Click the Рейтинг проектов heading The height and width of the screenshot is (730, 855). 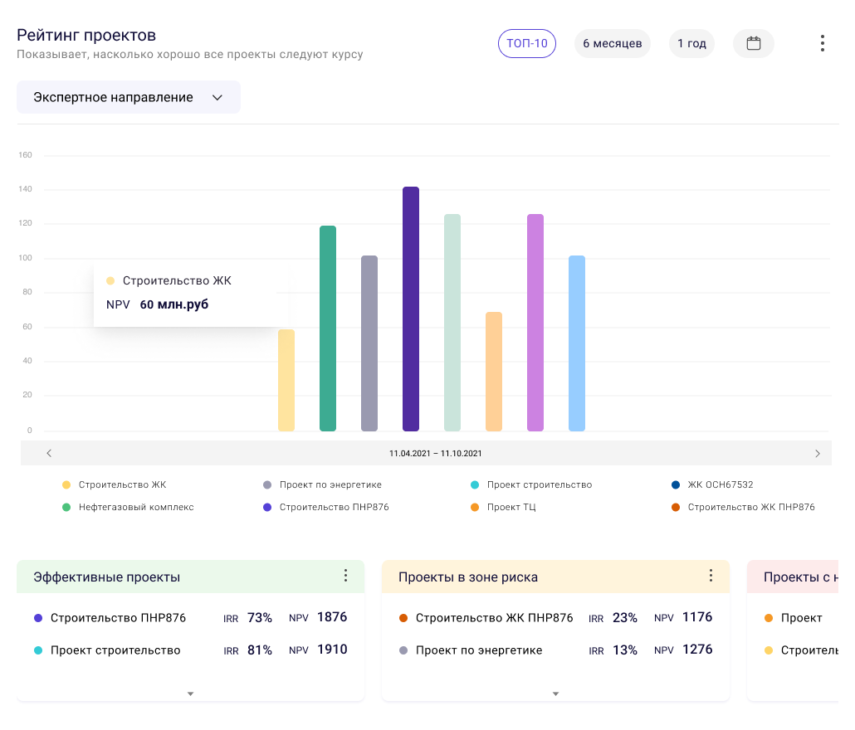[86, 36]
